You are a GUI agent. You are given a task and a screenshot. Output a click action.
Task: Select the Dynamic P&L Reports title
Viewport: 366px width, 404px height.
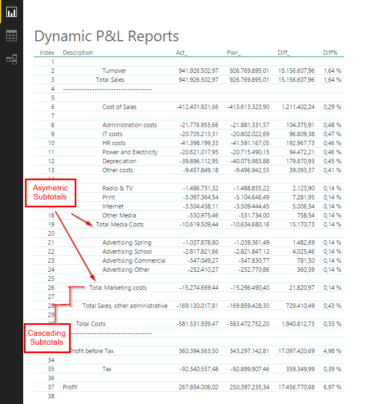click(106, 36)
